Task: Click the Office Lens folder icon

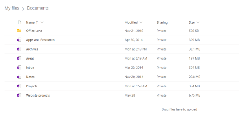Action: 19,31
